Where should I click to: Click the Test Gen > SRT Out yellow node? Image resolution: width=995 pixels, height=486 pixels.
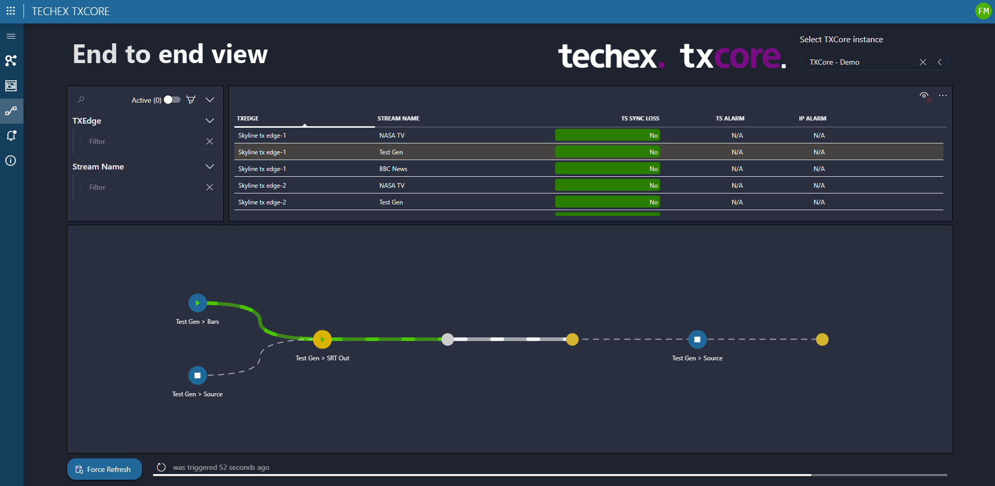(x=322, y=339)
